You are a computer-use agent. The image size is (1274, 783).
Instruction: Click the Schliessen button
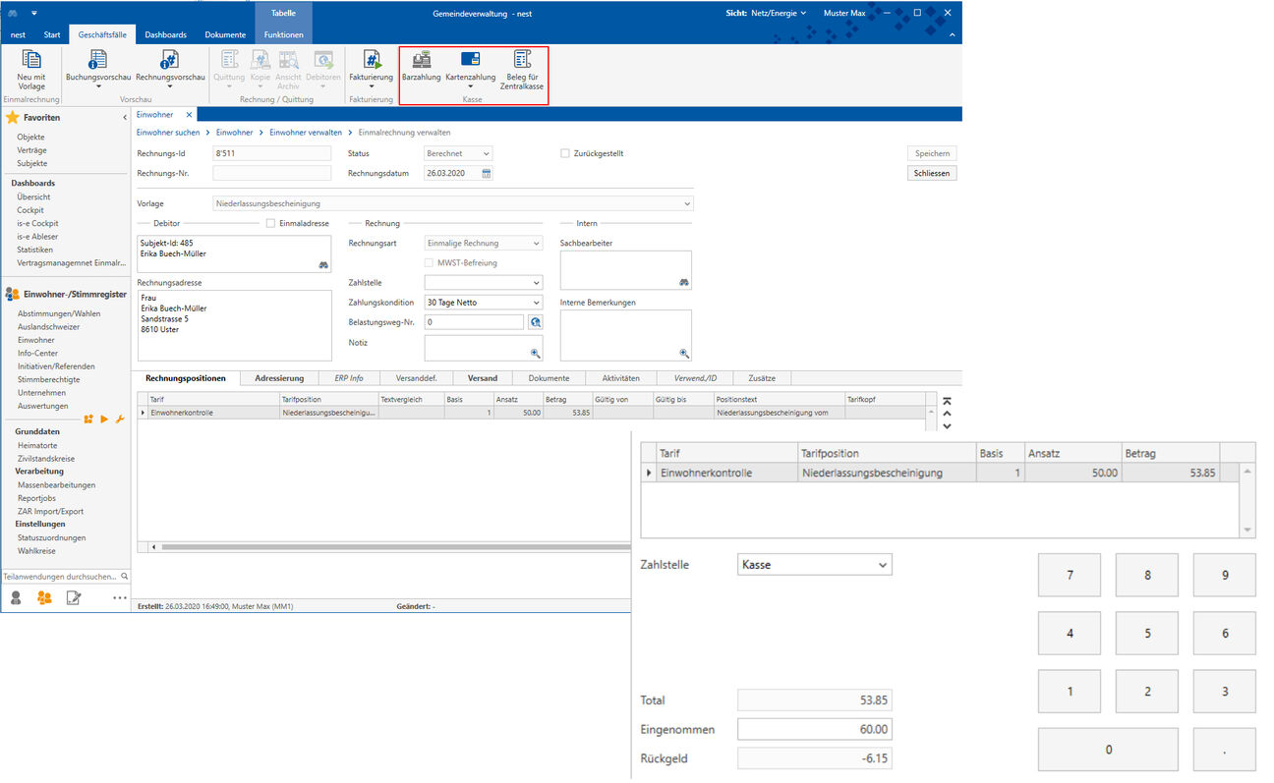click(932, 173)
